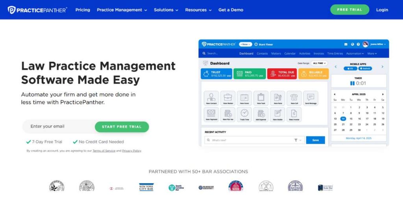Click the New Contact icon tile
This screenshot has height=201, width=403.
[211, 99]
